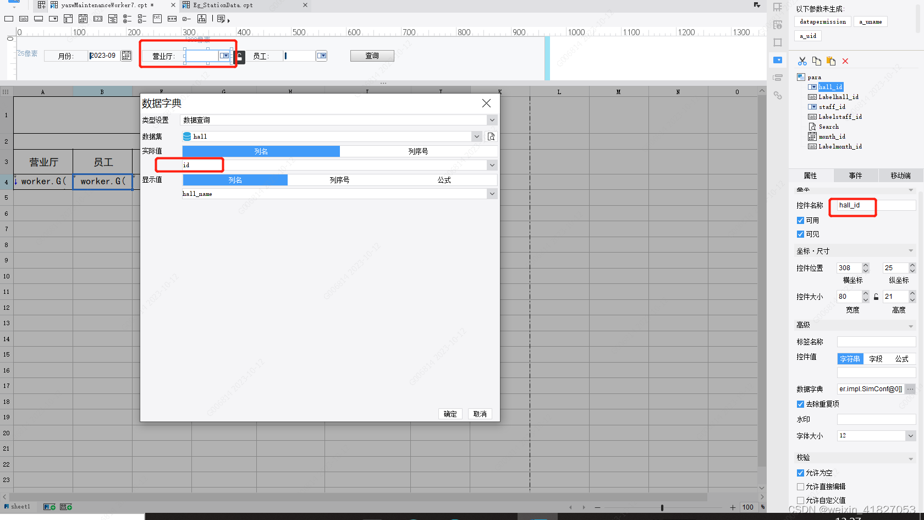Switch to the 移动端 tab
The height and width of the screenshot is (520, 924).
point(901,176)
